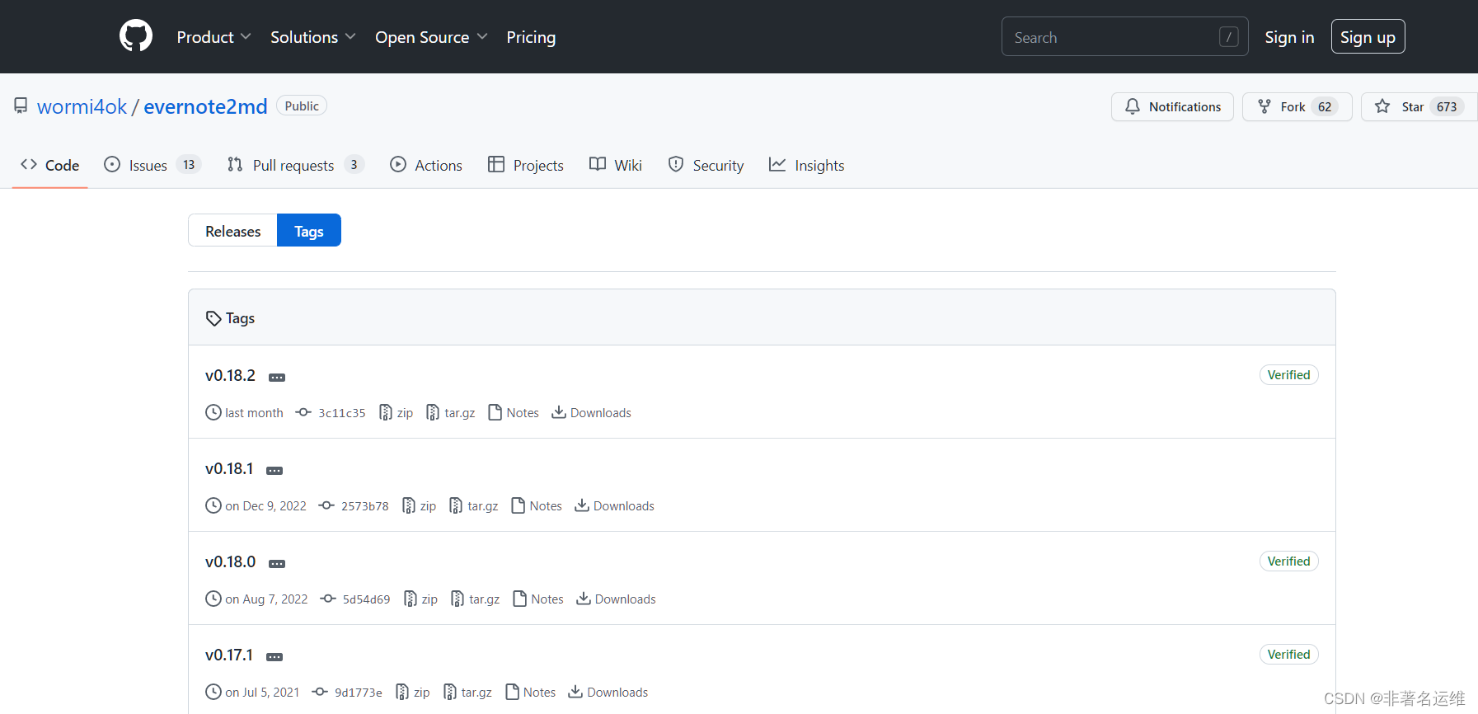Viewport: 1478px width, 714px height.
Task: Expand the Open Source menu
Action: 431,37
